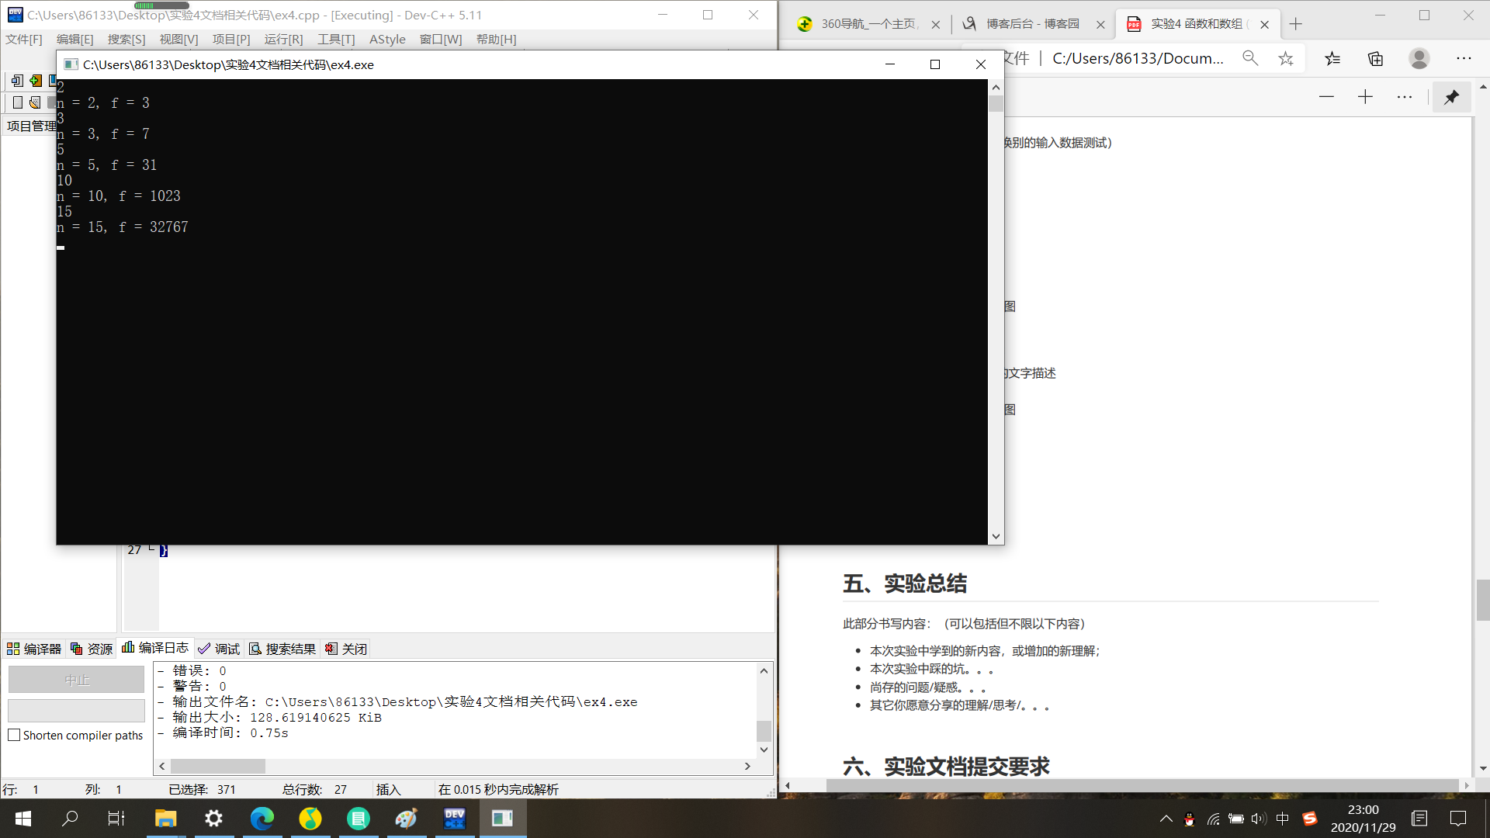This screenshot has height=838, width=1490.
Task: Open the PDF toolbar more options ellipsis
Action: tap(1405, 97)
